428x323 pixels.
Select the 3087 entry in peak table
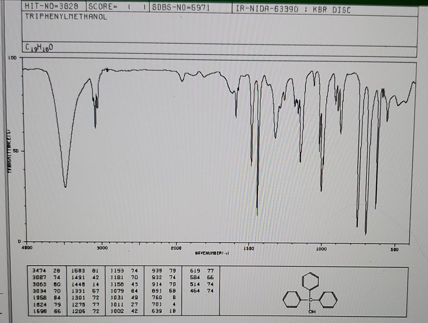click(x=46, y=278)
